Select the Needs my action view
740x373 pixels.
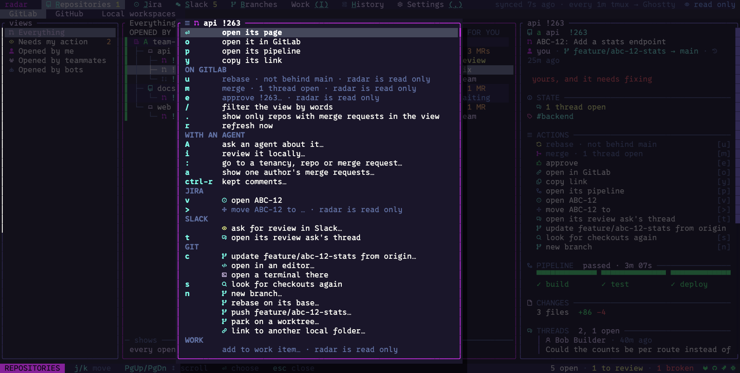[x=60, y=42]
